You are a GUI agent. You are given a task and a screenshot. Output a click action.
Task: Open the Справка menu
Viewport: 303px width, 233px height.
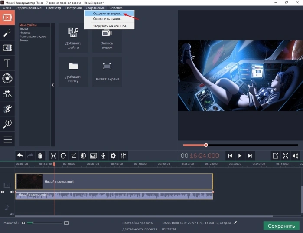(116, 8)
